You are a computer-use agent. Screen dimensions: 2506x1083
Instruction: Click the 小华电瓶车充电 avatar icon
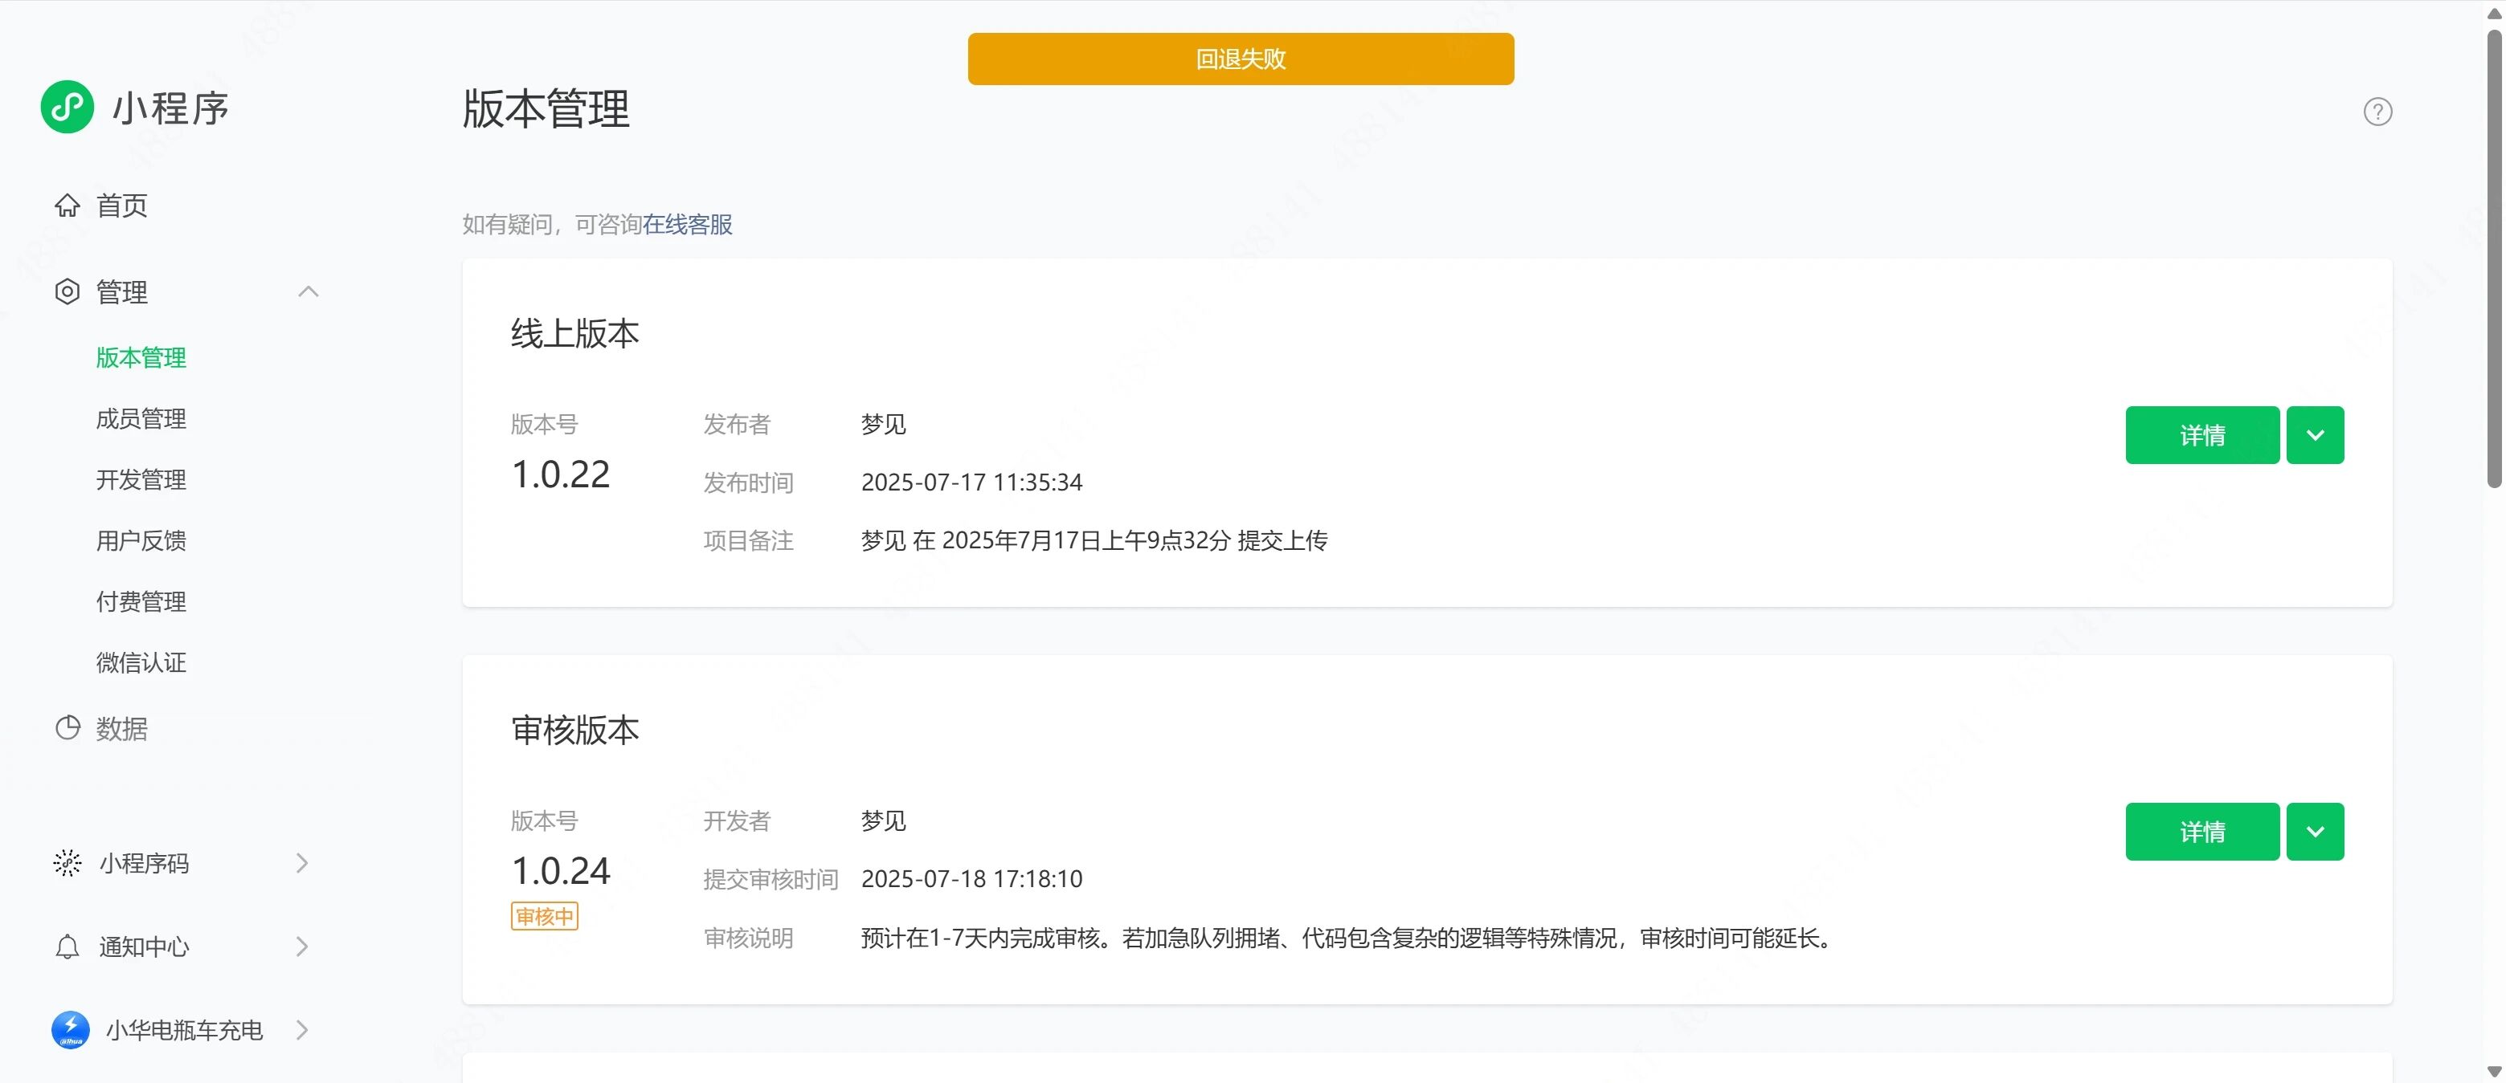pos(70,1029)
